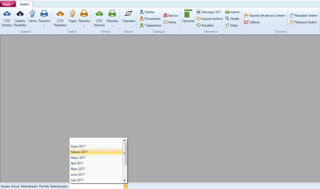The height and width of the screenshot is (189, 320).
Task: Click Descargar SAT
Action: tap(208, 12)
